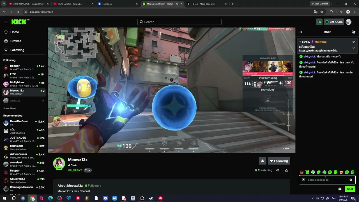The height and width of the screenshot is (202, 359).
Task: Open FFV1 channel in Following list
Action: tap(24, 76)
